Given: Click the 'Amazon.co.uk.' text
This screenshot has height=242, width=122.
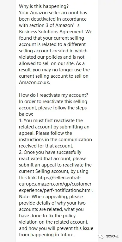Looking at the screenshot, I should (x=34, y=82).
